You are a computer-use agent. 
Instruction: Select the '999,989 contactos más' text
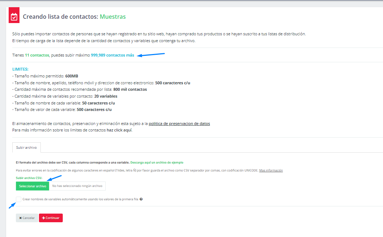[x=112, y=55]
